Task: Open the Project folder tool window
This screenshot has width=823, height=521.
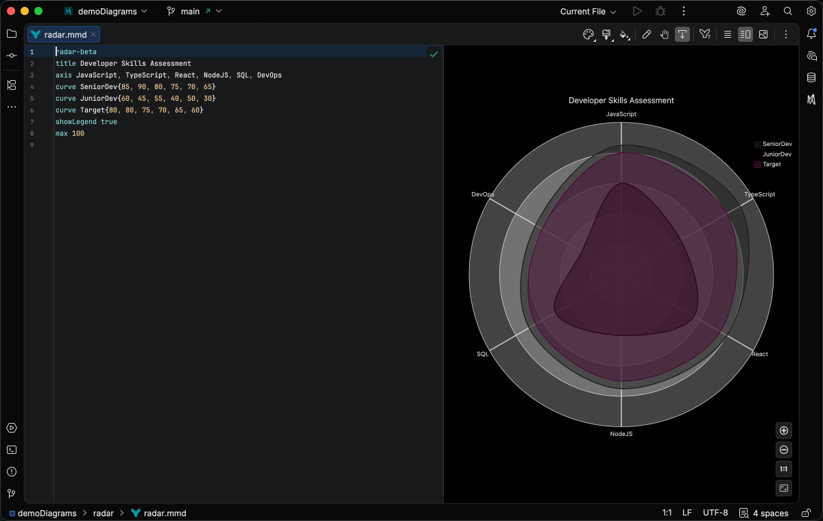Action: [11, 34]
